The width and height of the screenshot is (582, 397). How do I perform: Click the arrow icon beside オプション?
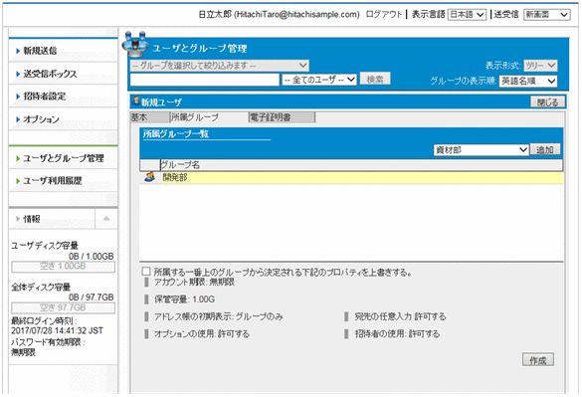pos(18,119)
